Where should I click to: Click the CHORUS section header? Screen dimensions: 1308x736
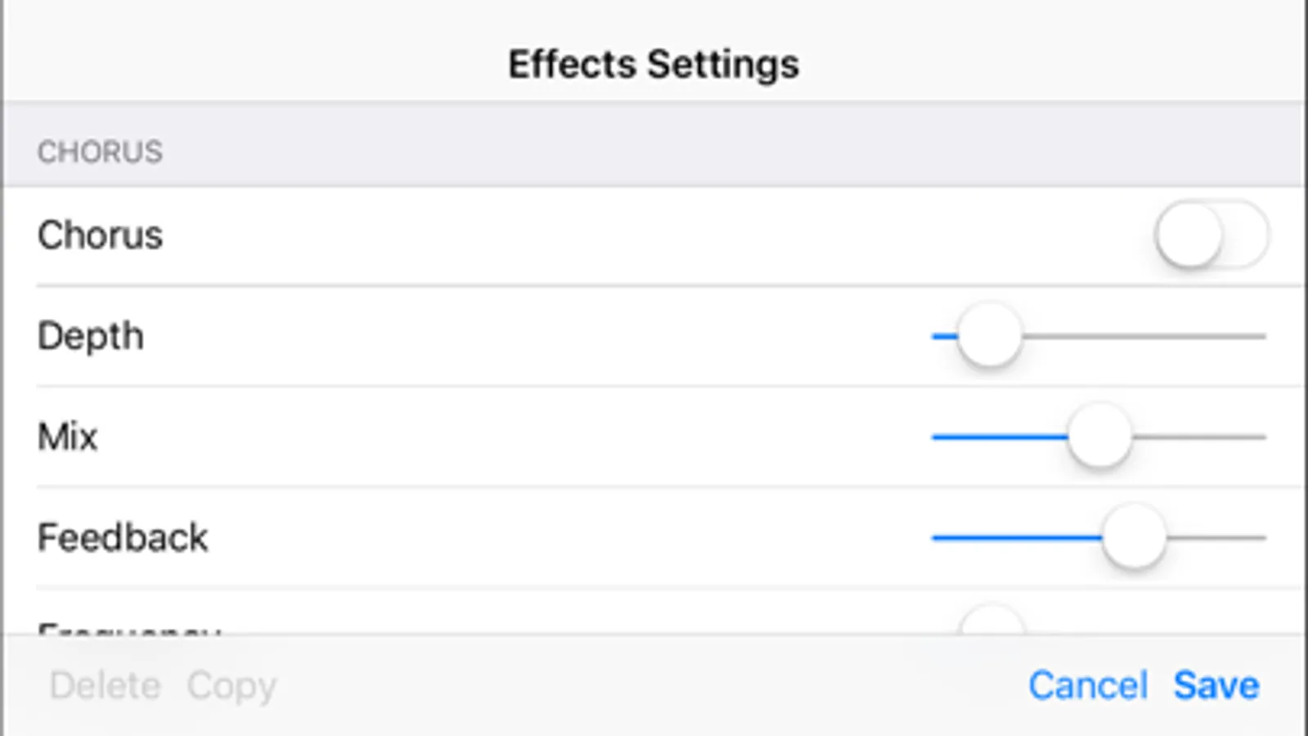pyautogui.click(x=100, y=152)
